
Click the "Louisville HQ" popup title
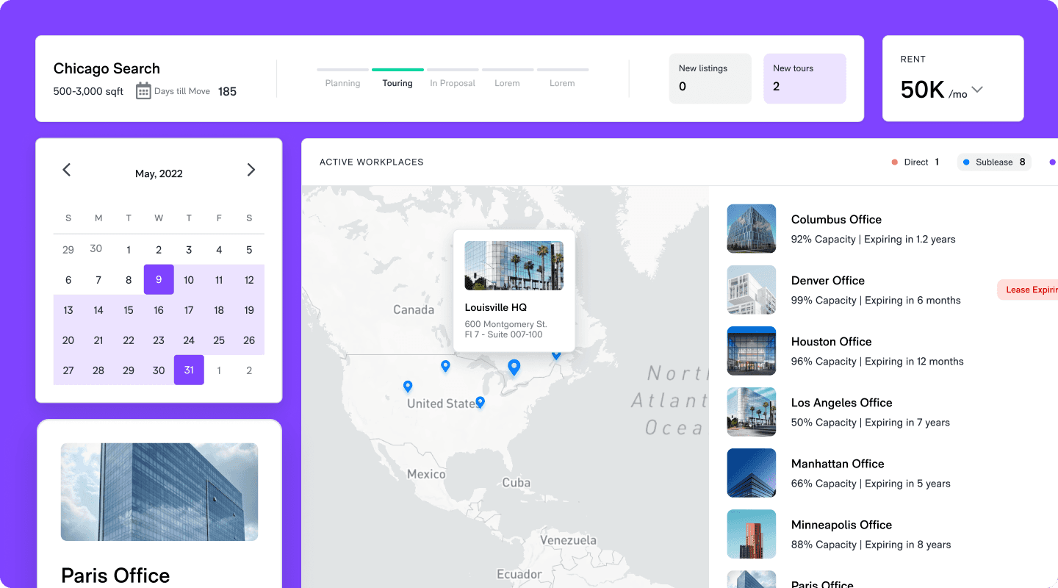click(x=496, y=307)
